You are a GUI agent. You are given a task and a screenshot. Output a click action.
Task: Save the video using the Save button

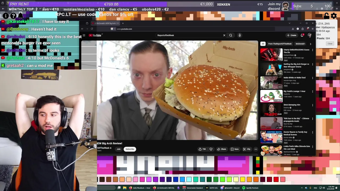click(235, 149)
